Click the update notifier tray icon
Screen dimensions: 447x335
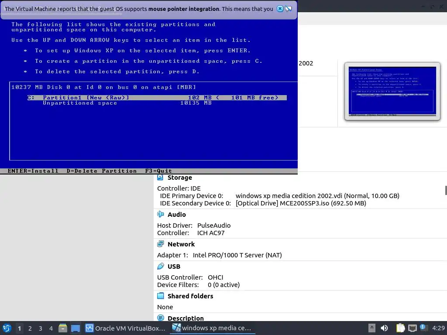coord(423,328)
